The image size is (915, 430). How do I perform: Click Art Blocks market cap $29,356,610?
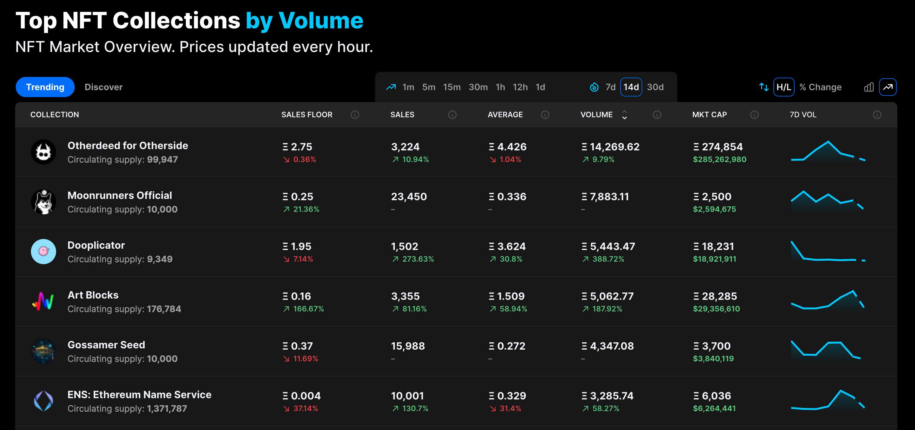[x=716, y=309]
